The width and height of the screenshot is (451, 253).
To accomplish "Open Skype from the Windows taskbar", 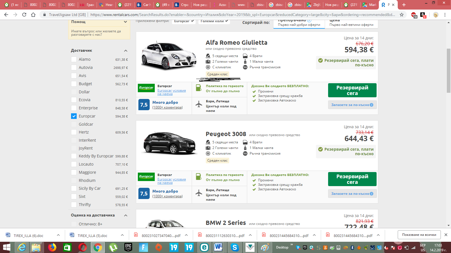I will click(x=235, y=247).
